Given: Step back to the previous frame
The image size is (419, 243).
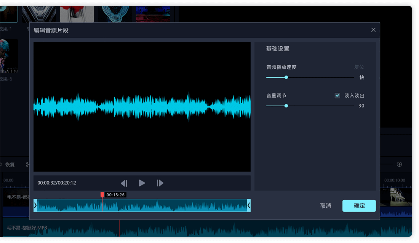Looking at the screenshot, I should point(124,183).
